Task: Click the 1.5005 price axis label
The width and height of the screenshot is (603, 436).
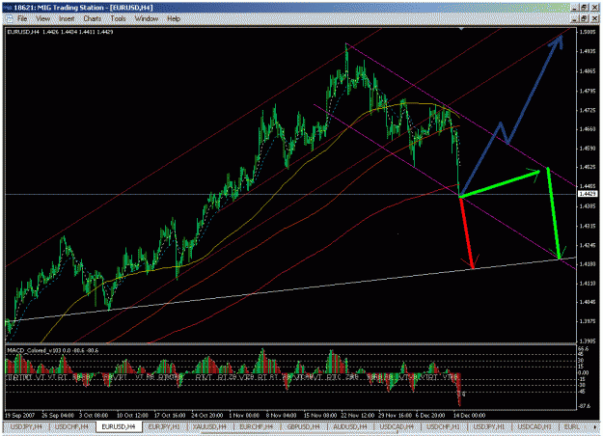Action: click(x=588, y=32)
